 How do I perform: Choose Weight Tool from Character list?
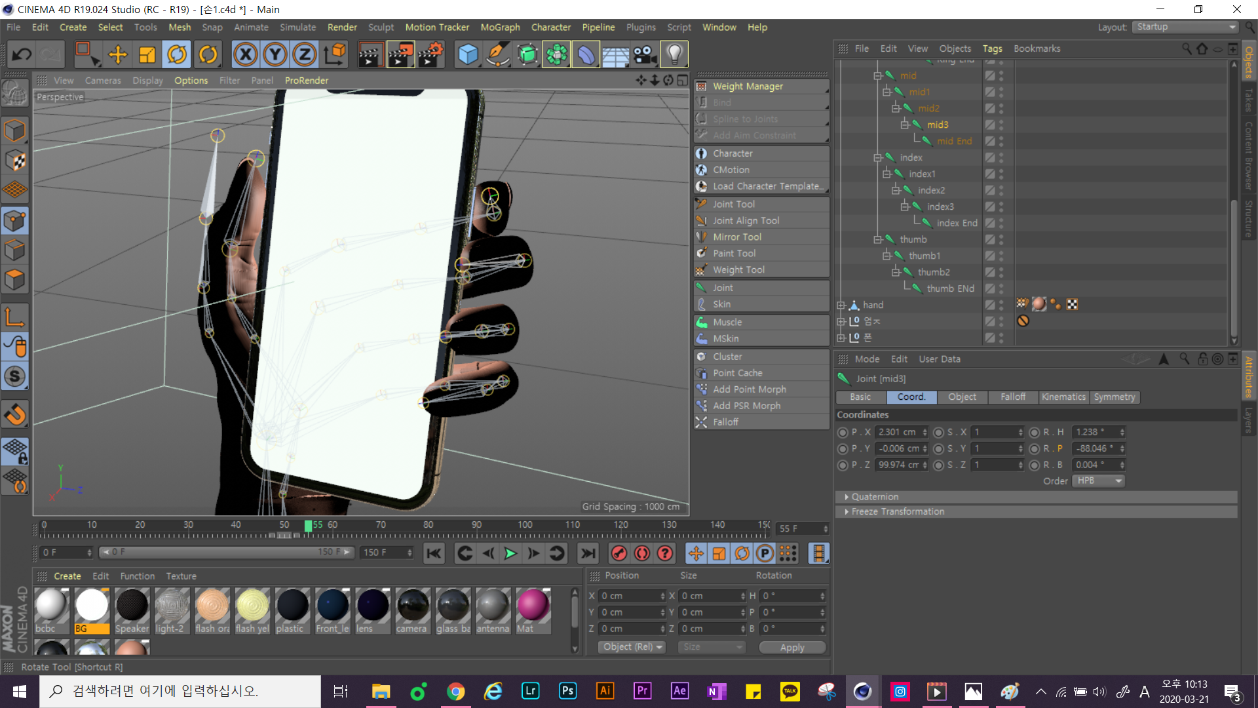(x=738, y=269)
